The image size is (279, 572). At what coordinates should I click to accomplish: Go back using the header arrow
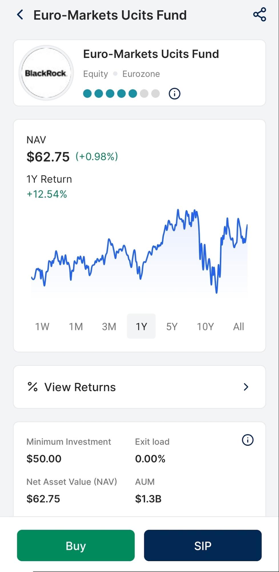(20, 15)
